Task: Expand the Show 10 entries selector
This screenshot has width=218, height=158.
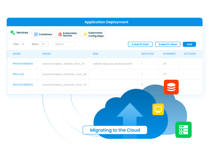Action: point(44,44)
